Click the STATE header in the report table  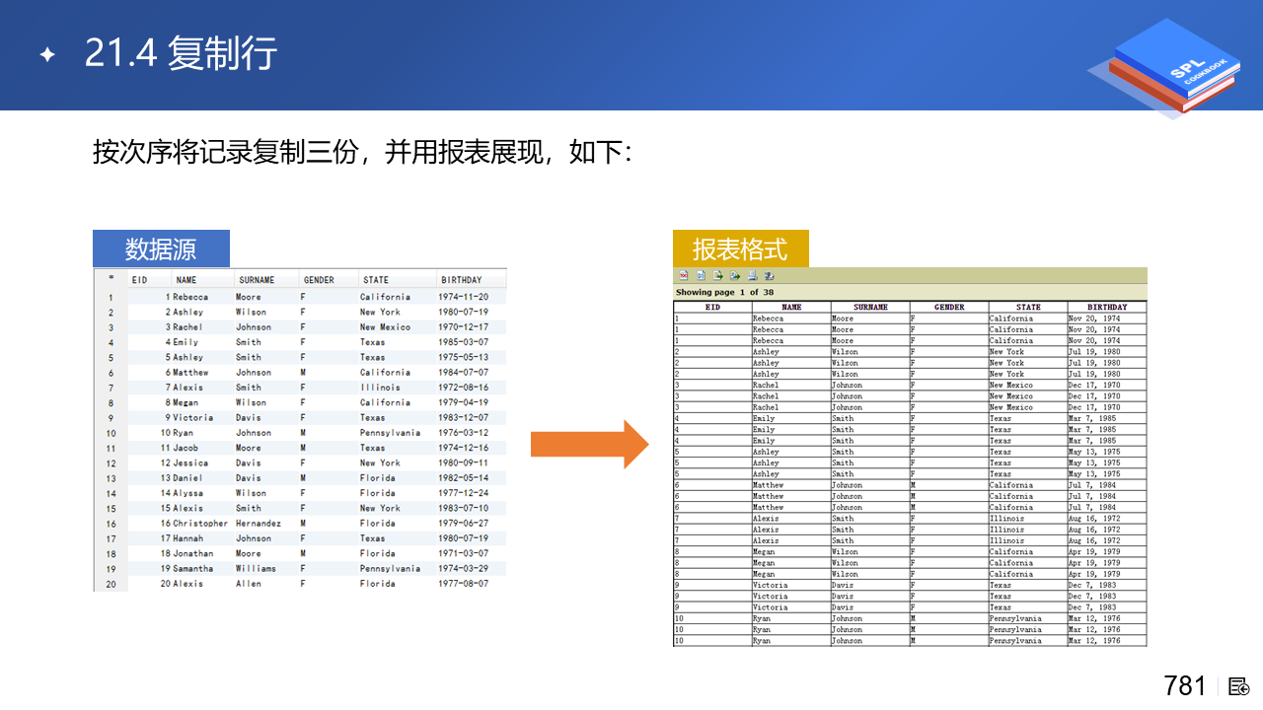point(1028,307)
